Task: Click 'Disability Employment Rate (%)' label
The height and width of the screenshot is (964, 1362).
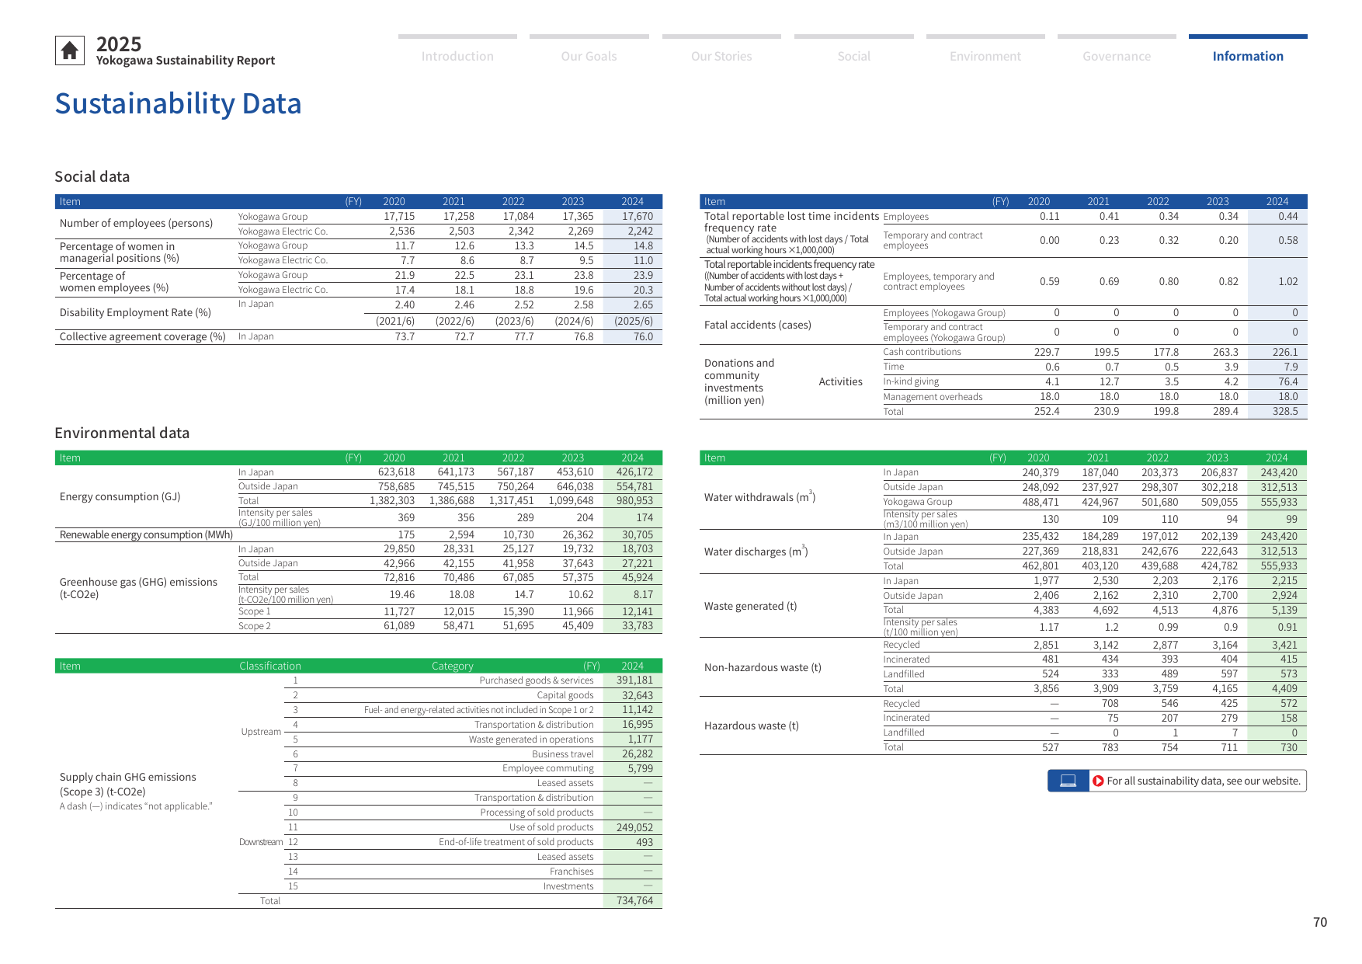Action: [x=135, y=312]
